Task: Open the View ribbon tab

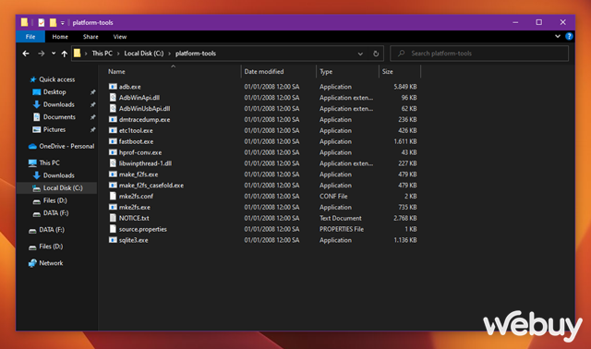Action: pos(120,37)
